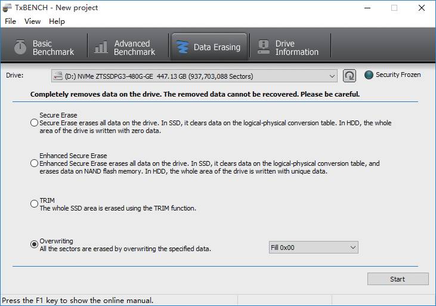Click the drive icon inside the Drive selector
Image resolution: width=436 pixels, height=306 pixels.
58,76
